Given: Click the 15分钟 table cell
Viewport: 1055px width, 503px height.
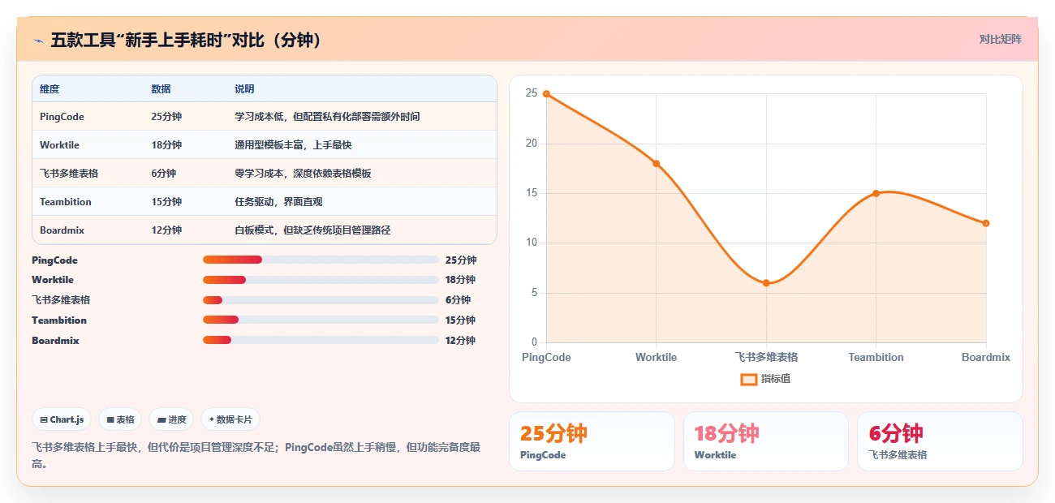Looking at the screenshot, I should [166, 202].
